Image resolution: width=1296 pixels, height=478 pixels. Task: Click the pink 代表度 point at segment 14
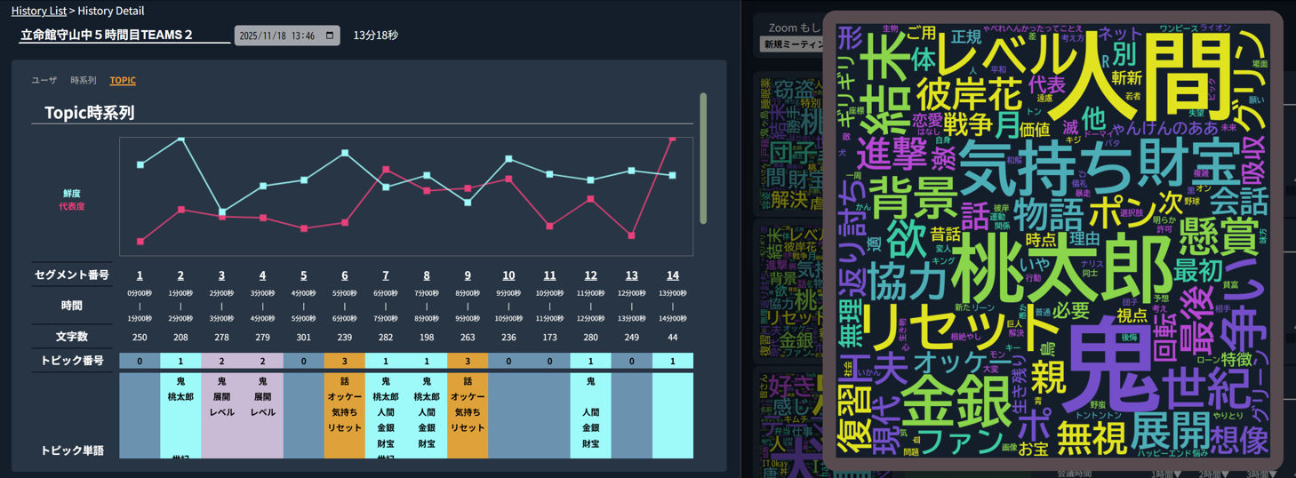click(x=672, y=139)
